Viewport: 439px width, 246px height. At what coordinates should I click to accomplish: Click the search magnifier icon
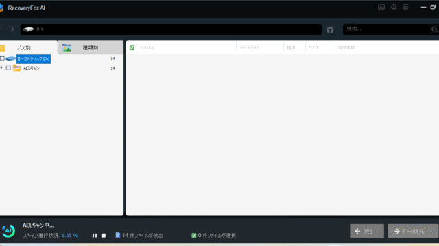(x=434, y=29)
